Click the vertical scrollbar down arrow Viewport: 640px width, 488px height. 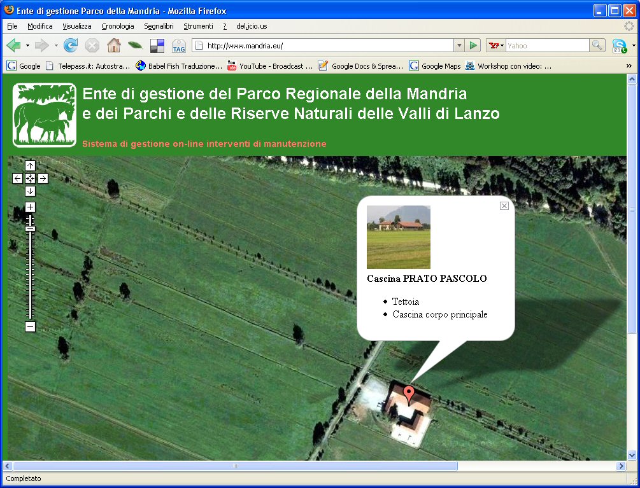click(632, 456)
